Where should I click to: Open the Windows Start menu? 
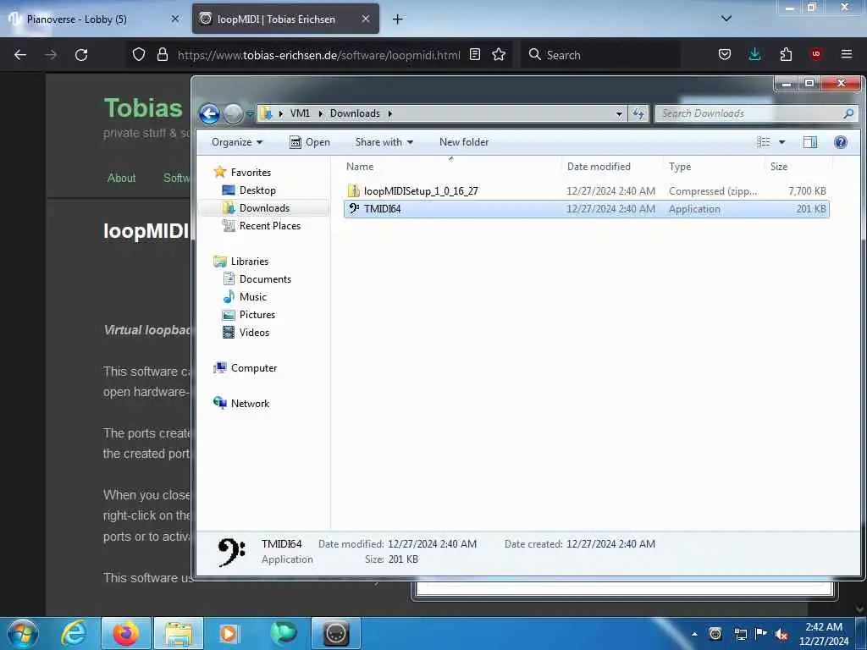coord(23,633)
